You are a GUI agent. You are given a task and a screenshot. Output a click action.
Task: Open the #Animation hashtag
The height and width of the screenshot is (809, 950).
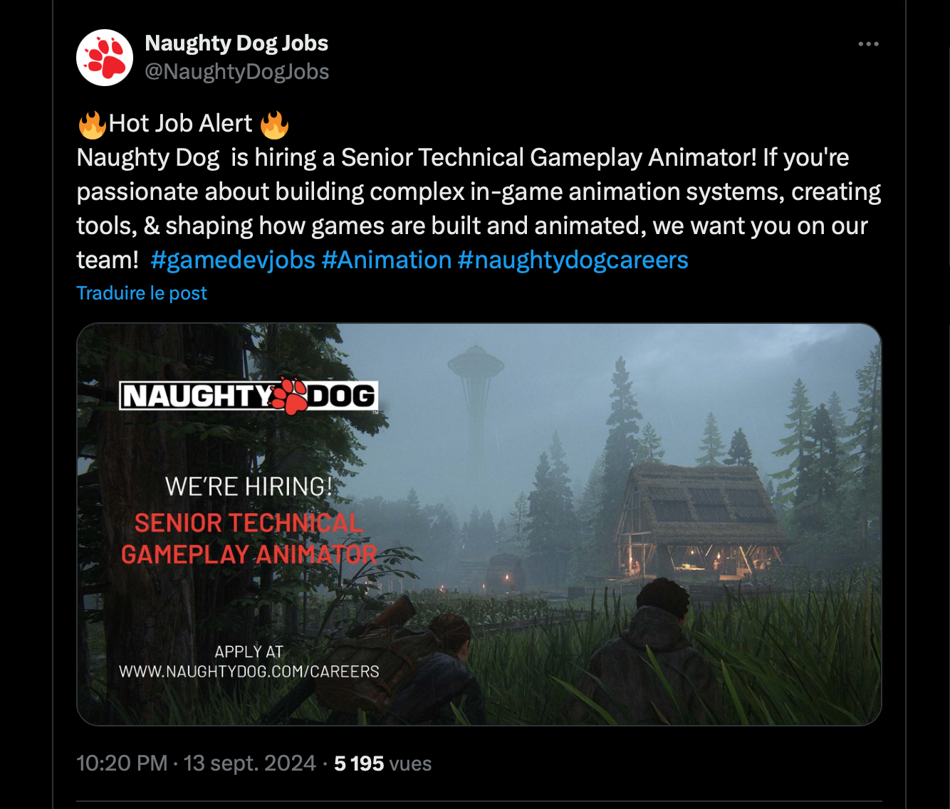(387, 260)
